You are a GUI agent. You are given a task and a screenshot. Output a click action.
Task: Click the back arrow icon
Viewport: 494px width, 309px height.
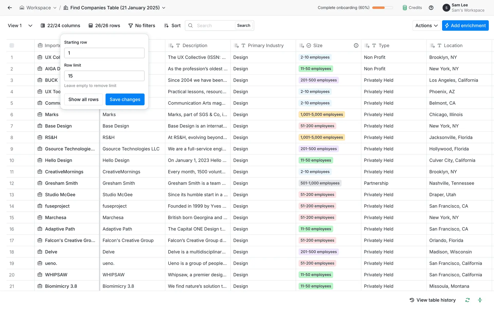pos(10,8)
